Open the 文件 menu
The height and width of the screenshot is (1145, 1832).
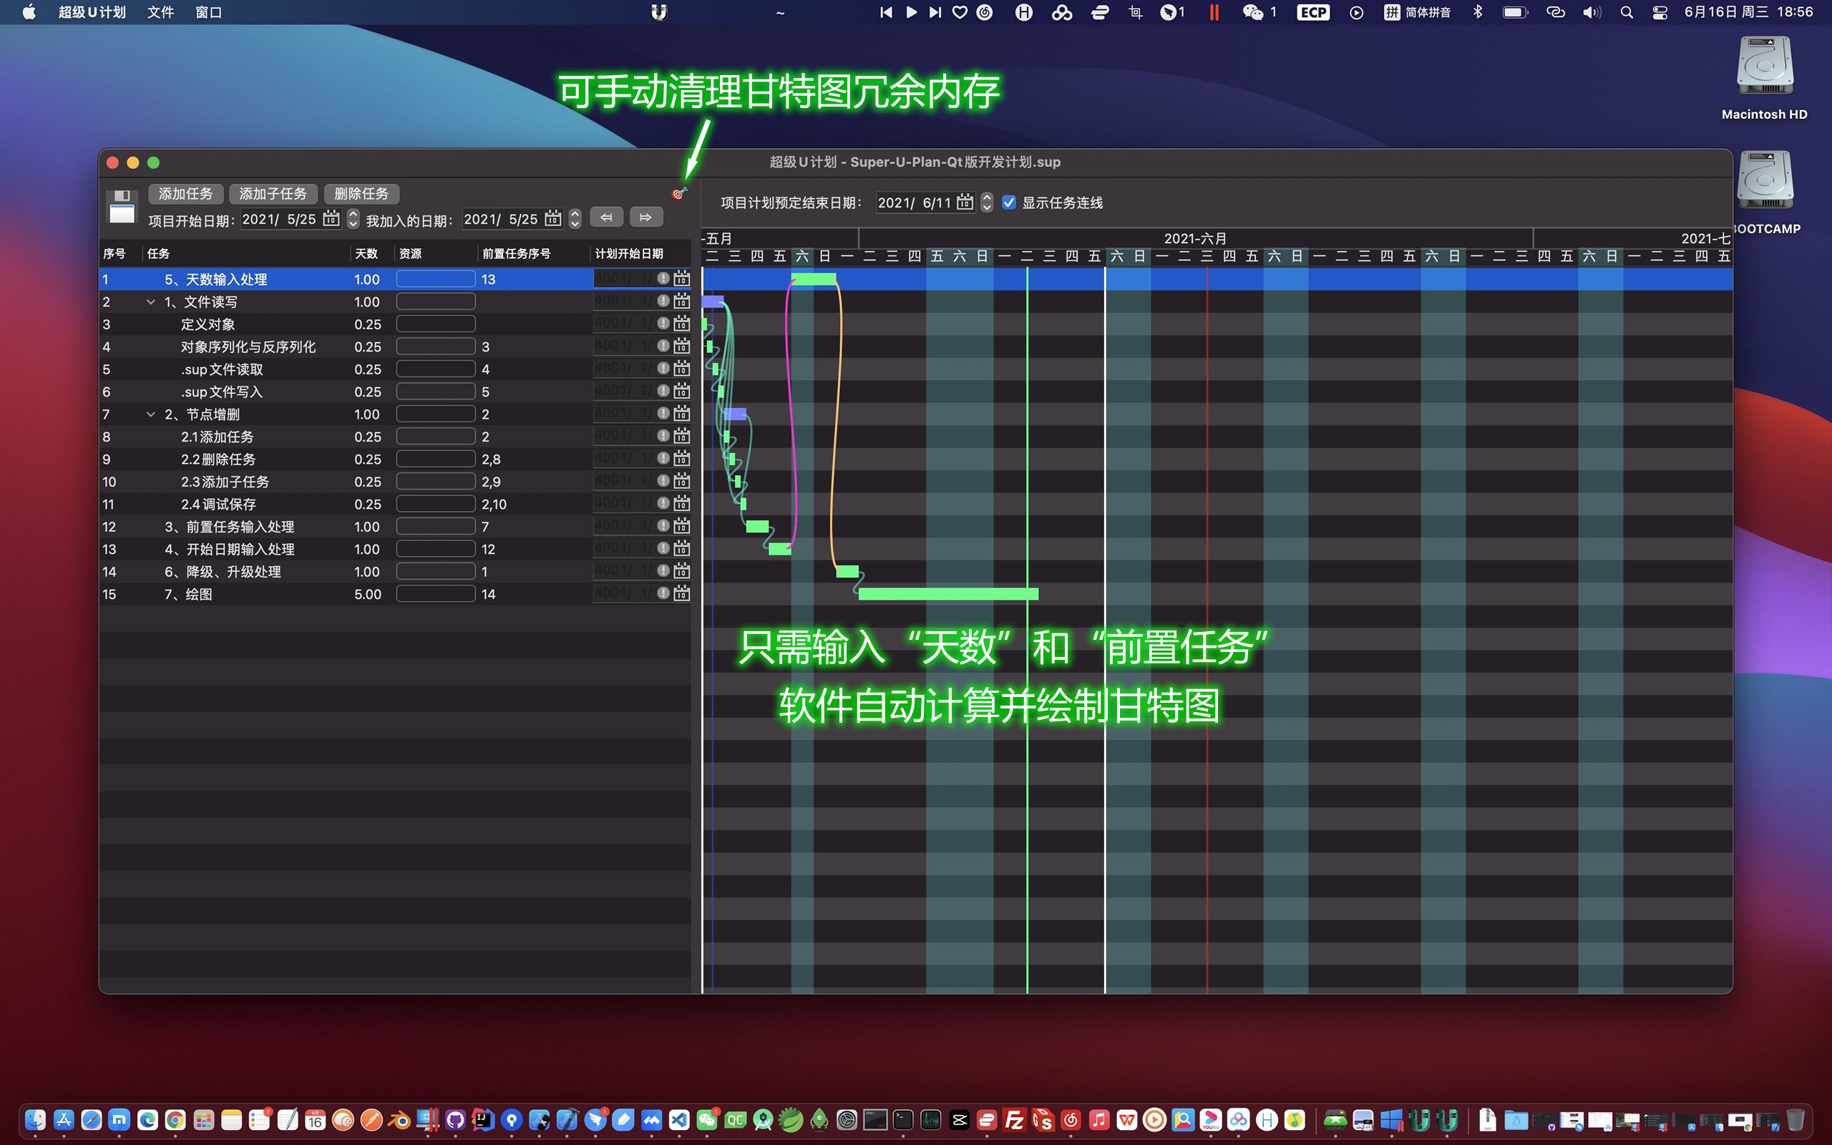point(160,12)
